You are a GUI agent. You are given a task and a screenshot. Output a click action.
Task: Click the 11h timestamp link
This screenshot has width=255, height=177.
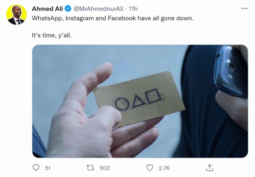click(x=133, y=9)
